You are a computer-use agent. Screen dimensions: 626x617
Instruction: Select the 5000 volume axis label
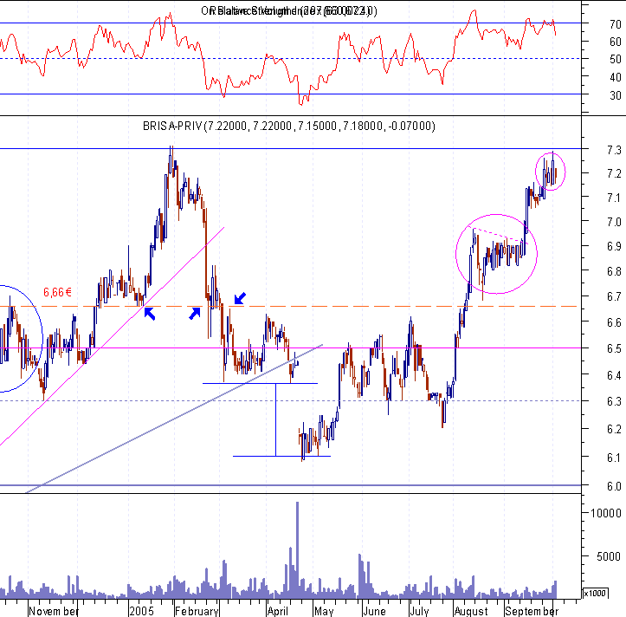tap(609, 556)
